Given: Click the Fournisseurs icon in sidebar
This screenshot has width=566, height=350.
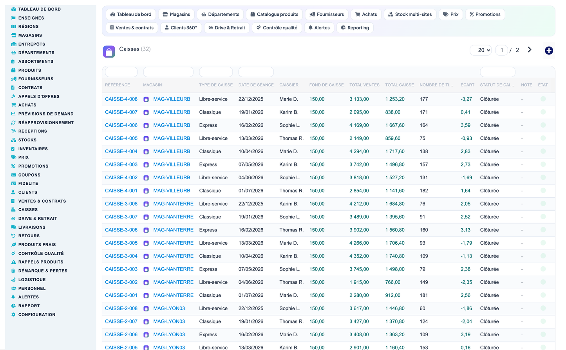Looking at the screenshot, I should tap(14, 79).
